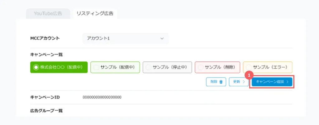319x125 pixels.
Task: Choose the サンプル（停止中） campaign radio button
Action: tap(149, 67)
